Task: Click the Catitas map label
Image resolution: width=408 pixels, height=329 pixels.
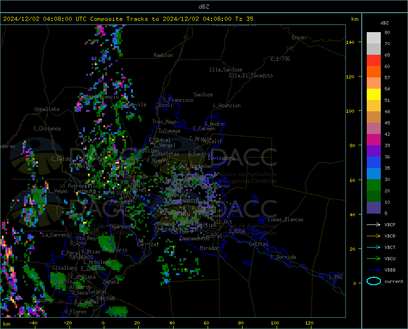Action: (x=258, y=244)
